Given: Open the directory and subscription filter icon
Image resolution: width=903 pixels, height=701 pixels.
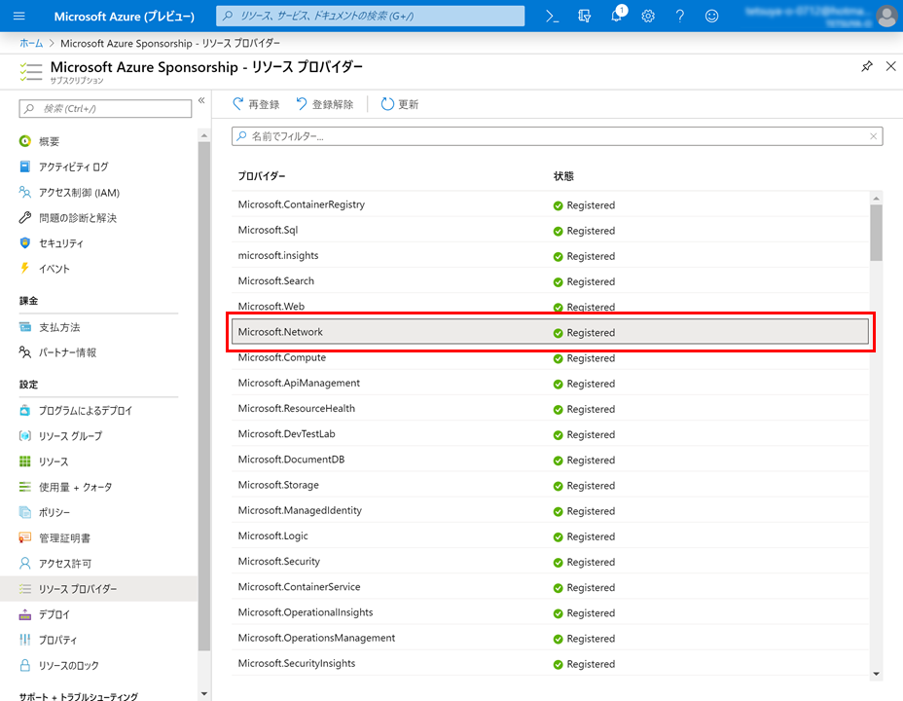Looking at the screenshot, I should pos(584,17).
